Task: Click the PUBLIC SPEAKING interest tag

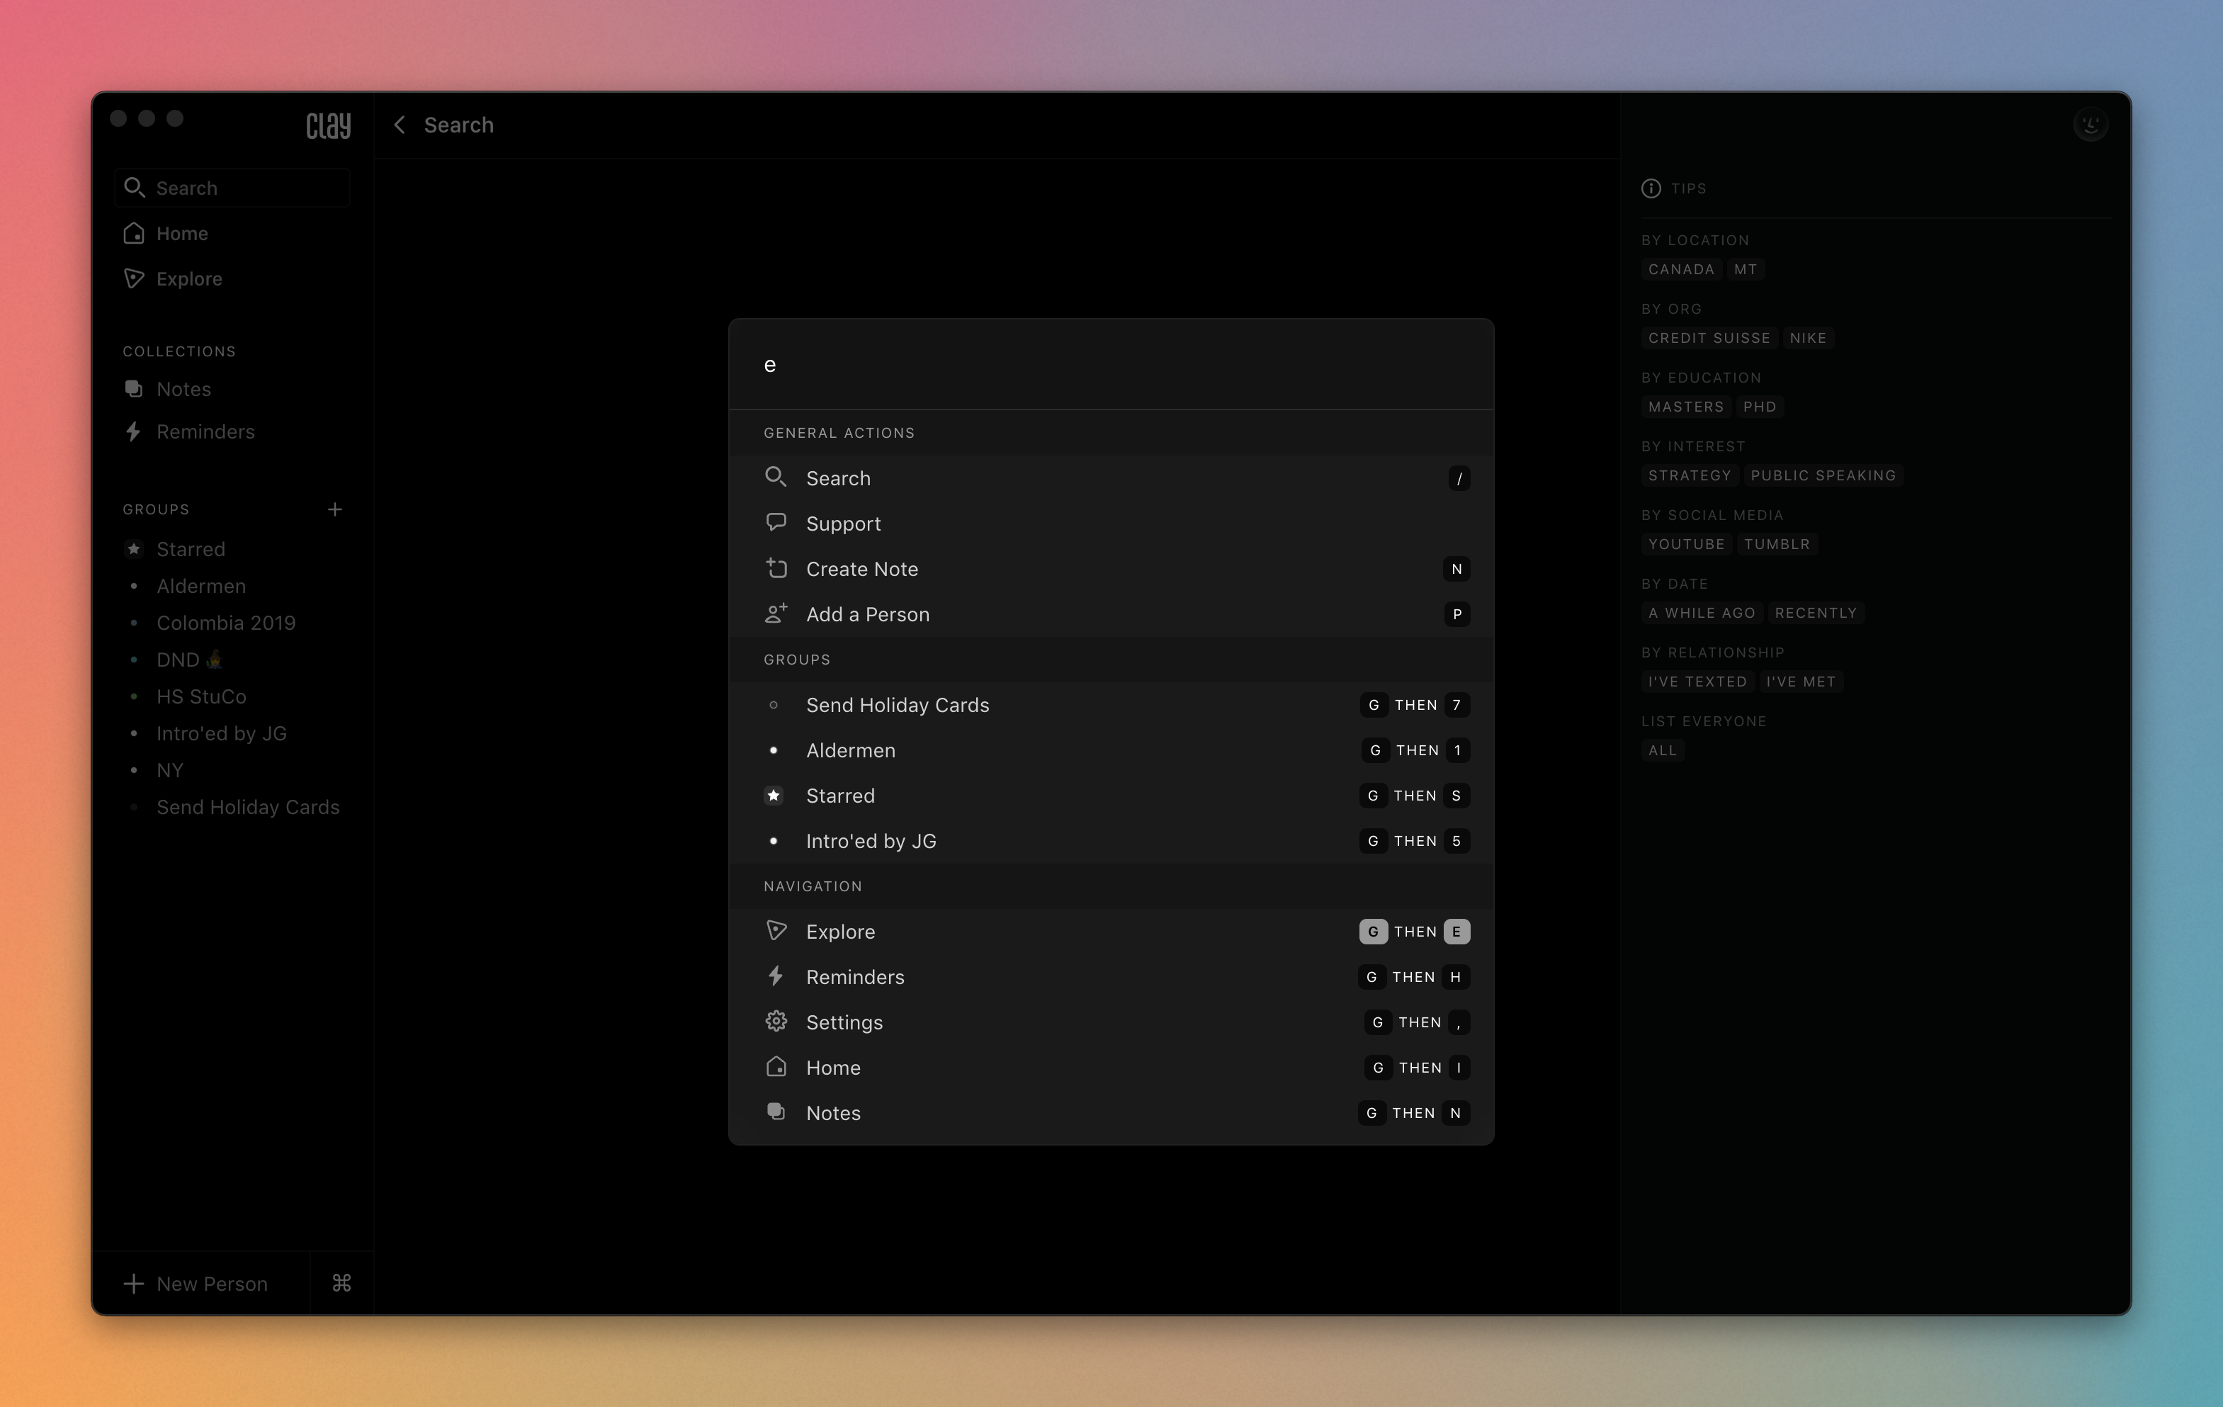Action: [1822, 475]
